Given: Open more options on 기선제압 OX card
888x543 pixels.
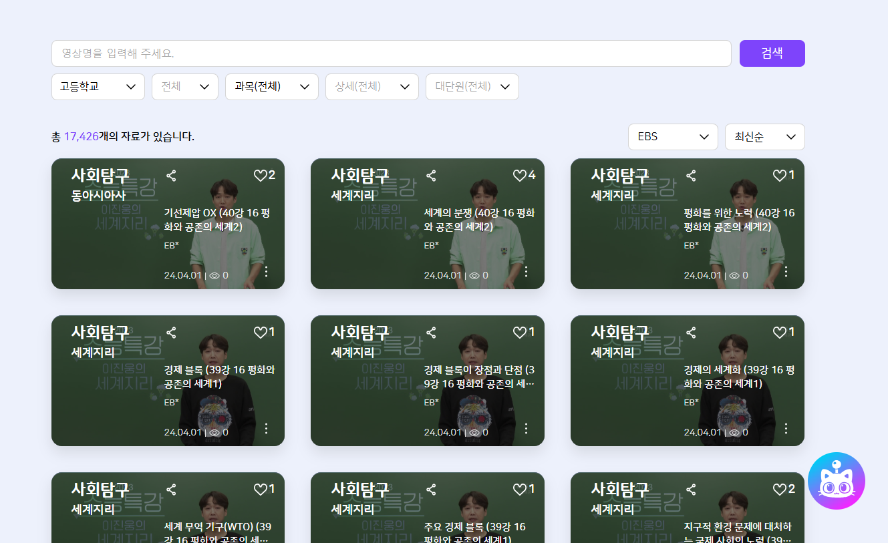Looking at the screenshot, I should click(x=266, y=271).
